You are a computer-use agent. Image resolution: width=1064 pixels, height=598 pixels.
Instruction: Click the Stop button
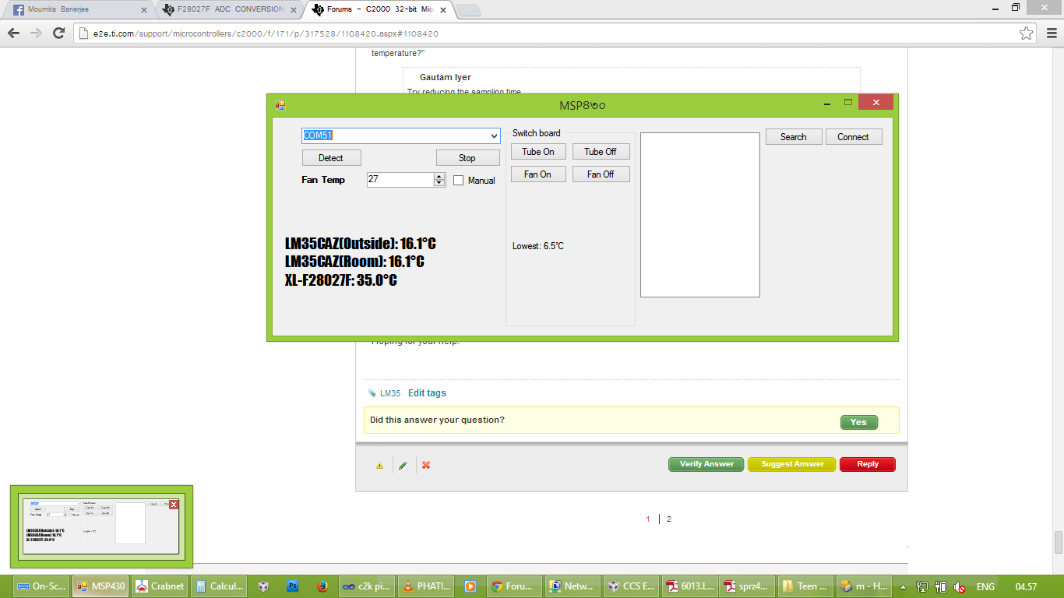[x=467, y=158]
